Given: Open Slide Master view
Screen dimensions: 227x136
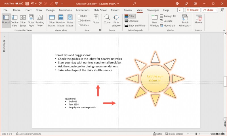Looking at the screenshot, I should pos(52,21).
